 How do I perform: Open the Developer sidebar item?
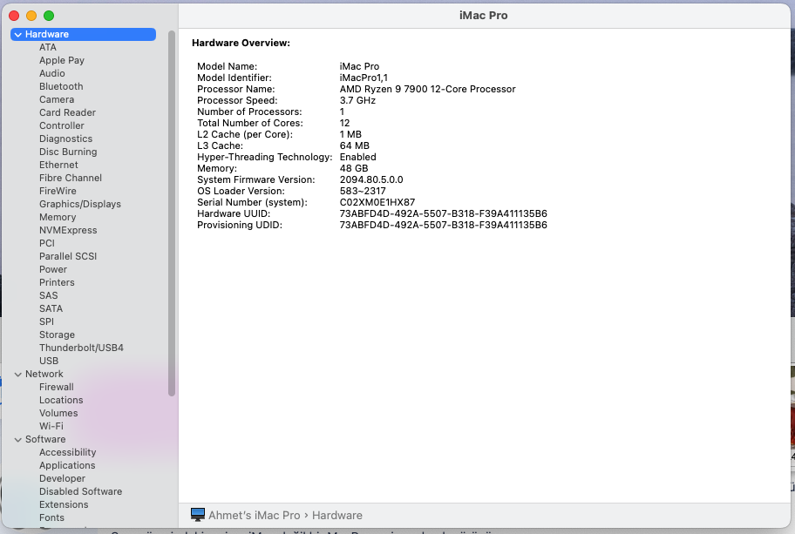pos(63,479)
